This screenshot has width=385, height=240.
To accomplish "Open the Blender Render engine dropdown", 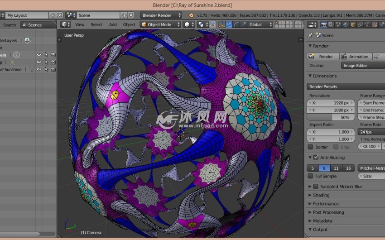I will [x=161, y=15].
